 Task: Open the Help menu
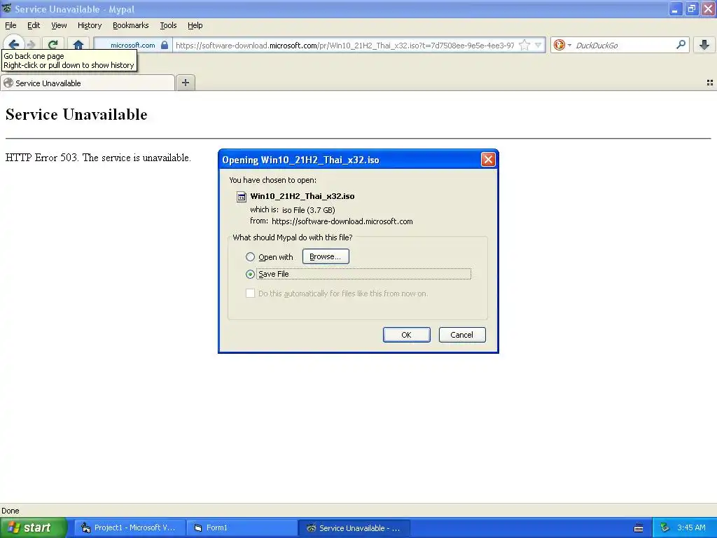pos(195,25)
